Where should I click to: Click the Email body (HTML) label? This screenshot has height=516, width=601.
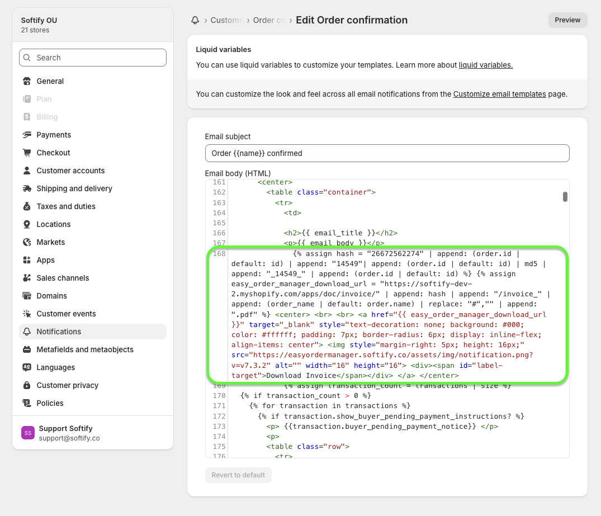[x=238, y=173]
